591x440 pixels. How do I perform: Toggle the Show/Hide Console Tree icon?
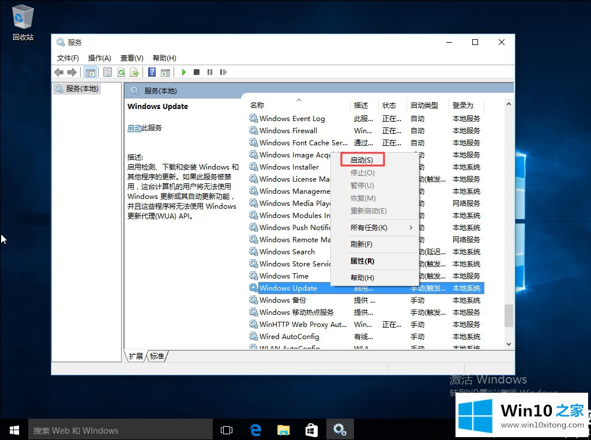[x=90, y=72]
